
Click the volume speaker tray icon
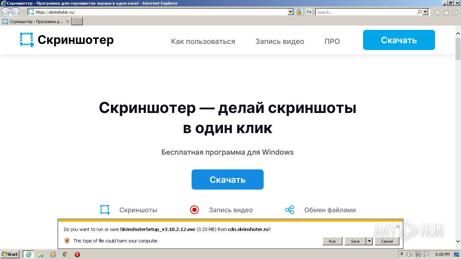[x=409, y=254]
